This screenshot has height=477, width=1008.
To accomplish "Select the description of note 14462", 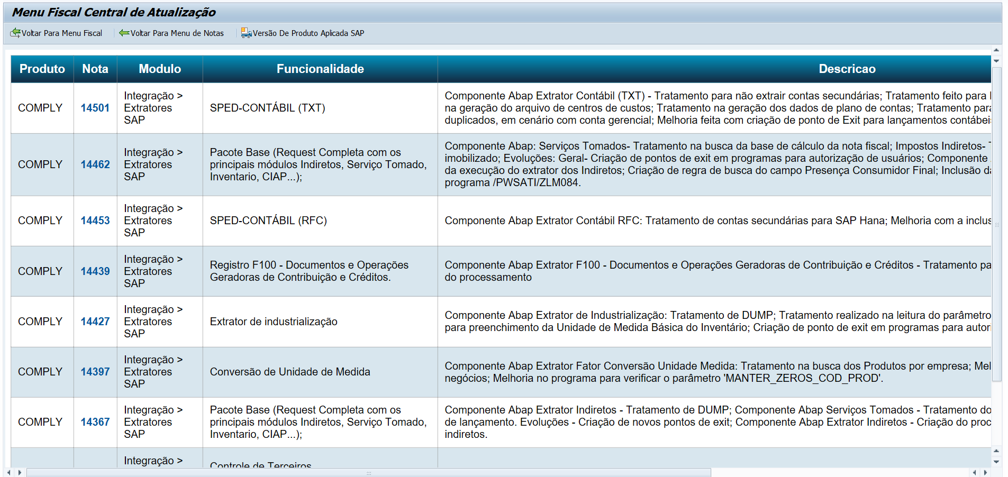I will (714, 164).
